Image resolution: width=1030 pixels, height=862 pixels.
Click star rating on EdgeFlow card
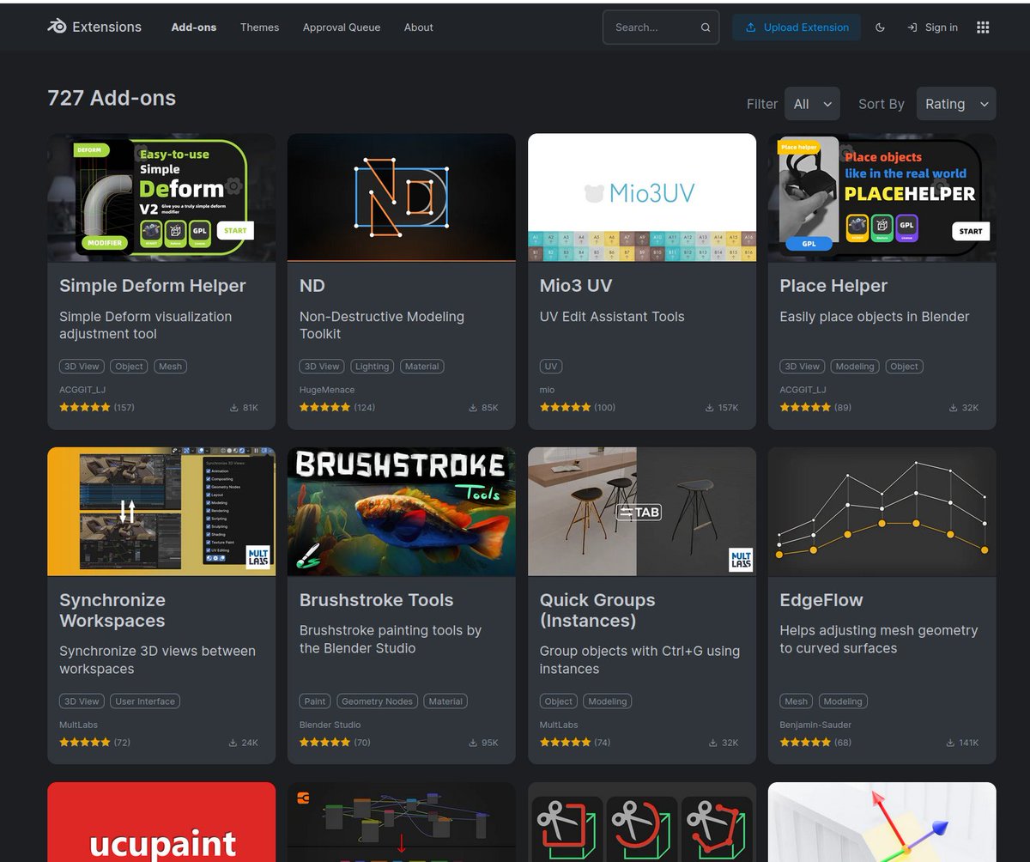[806, 743]
